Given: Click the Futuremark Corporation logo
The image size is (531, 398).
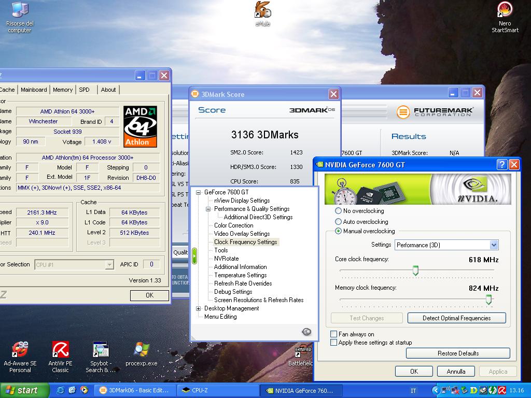Looking at the screenshot, I should (x=435, y=112).
